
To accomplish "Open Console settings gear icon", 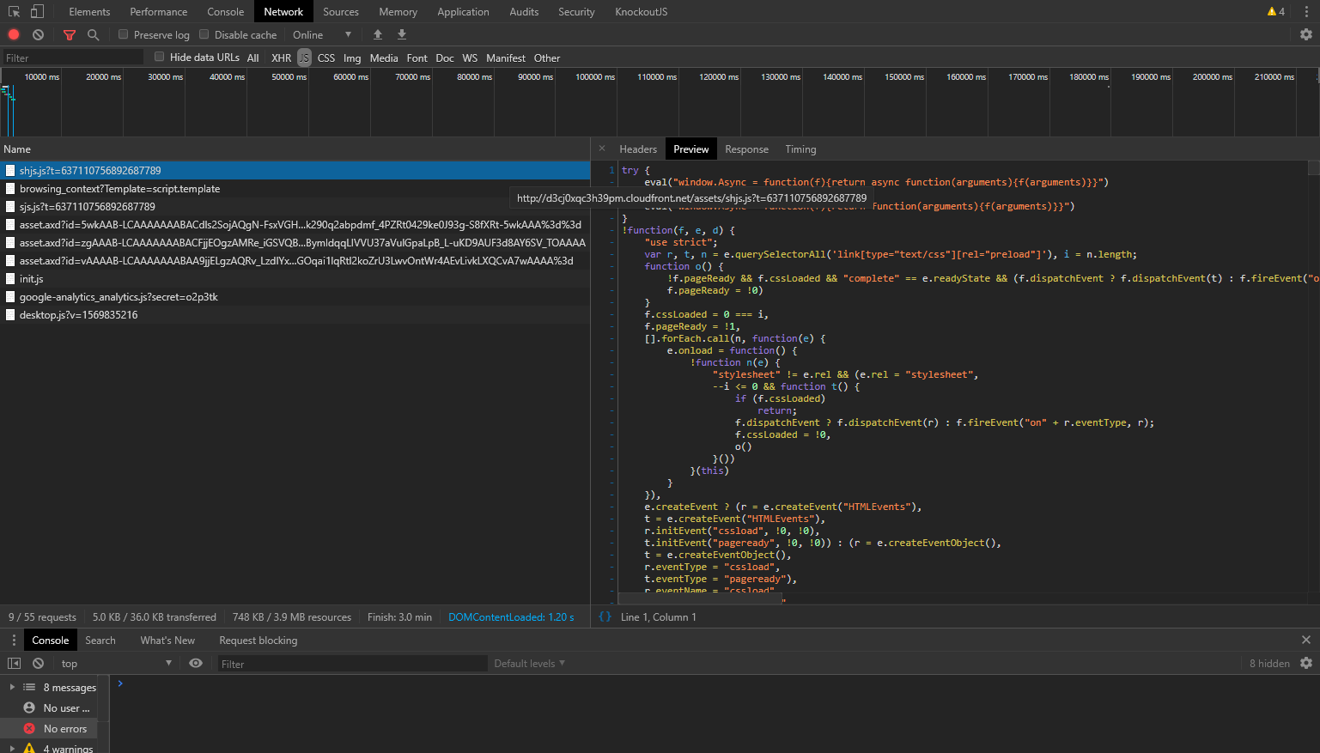I will point(1306,663).
